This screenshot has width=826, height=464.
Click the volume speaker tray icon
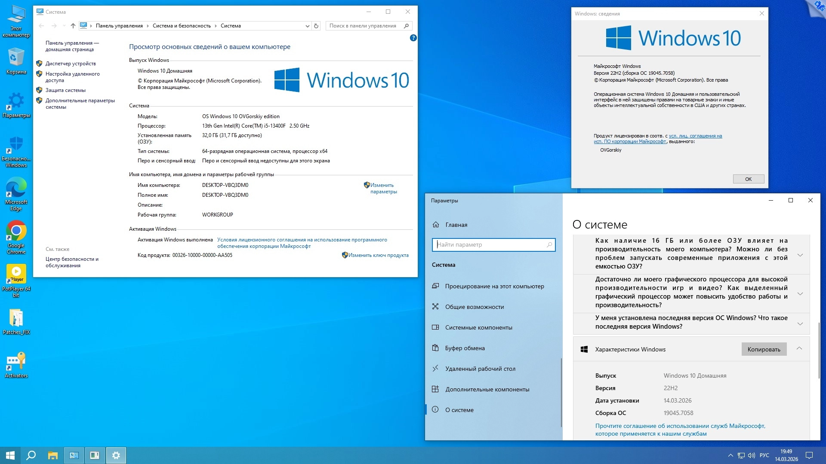pyautogui.click(x=752, y=455)
